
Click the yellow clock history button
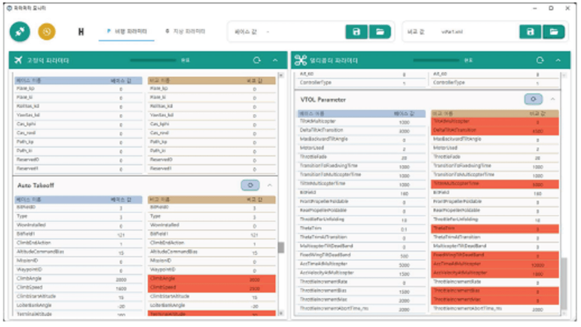(47, 32)
